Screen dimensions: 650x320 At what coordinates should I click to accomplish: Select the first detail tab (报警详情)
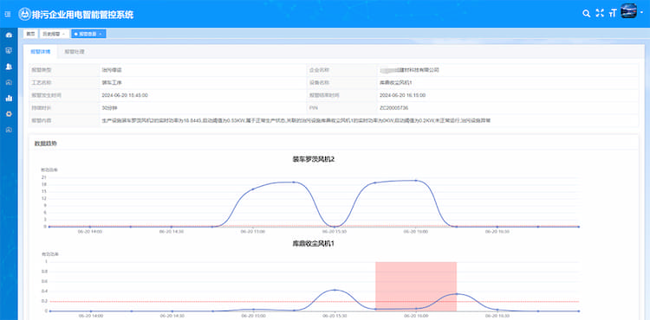tap(41, 52)
